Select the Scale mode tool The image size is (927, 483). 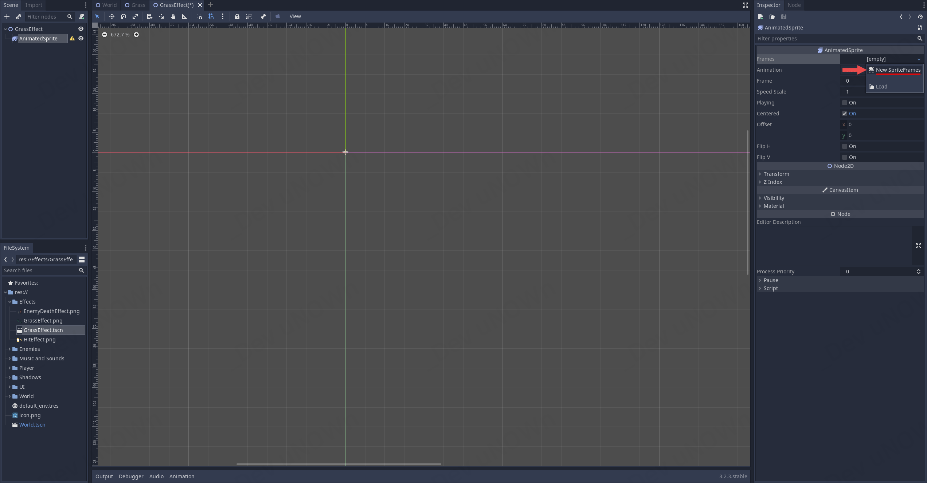[x=135, y=16]
